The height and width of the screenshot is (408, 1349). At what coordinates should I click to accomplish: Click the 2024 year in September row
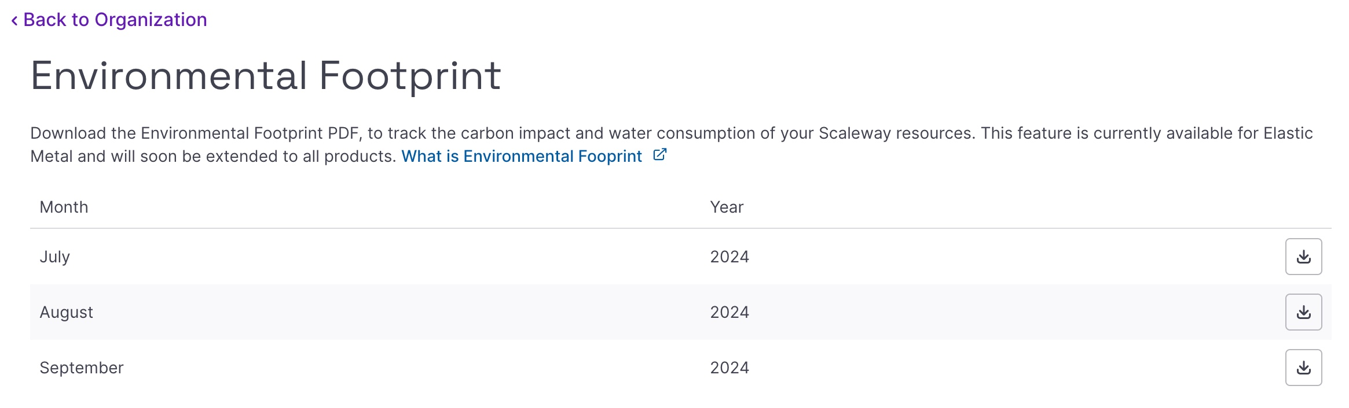[730, 368]
